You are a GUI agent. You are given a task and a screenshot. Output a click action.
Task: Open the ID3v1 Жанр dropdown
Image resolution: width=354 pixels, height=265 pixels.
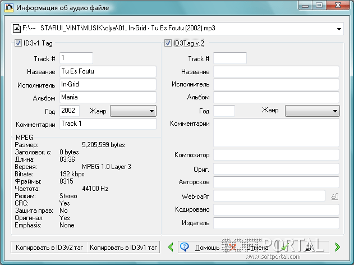(133, 111)
